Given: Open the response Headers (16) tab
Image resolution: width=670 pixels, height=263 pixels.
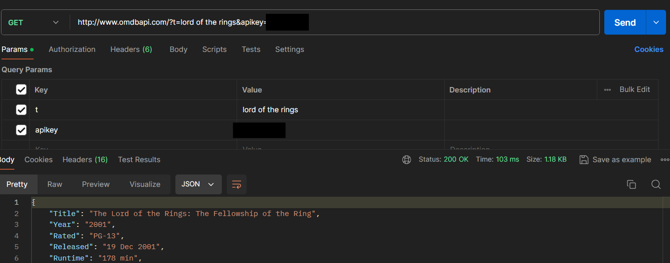Looking at the screenshot, I should coord(85,160).
